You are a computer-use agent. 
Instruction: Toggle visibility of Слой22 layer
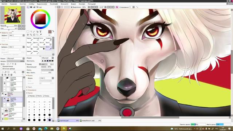click(x=4, y=99)
